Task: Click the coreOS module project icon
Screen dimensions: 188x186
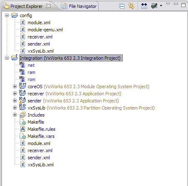Action: (x=23, y=86)
